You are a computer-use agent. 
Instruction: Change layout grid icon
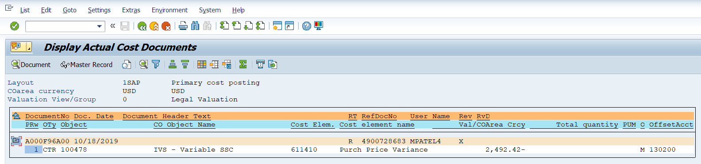coord(202,65)
